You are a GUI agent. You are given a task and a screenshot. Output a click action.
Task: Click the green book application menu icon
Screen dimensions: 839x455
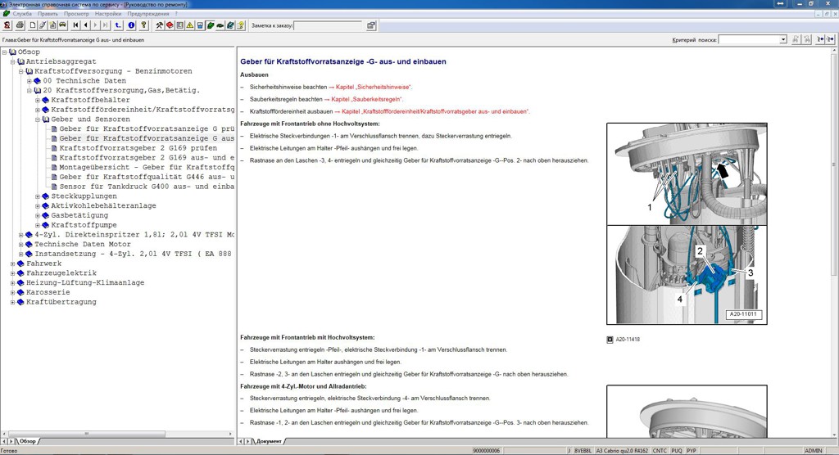pyautogui.click(x=6, y=13)
